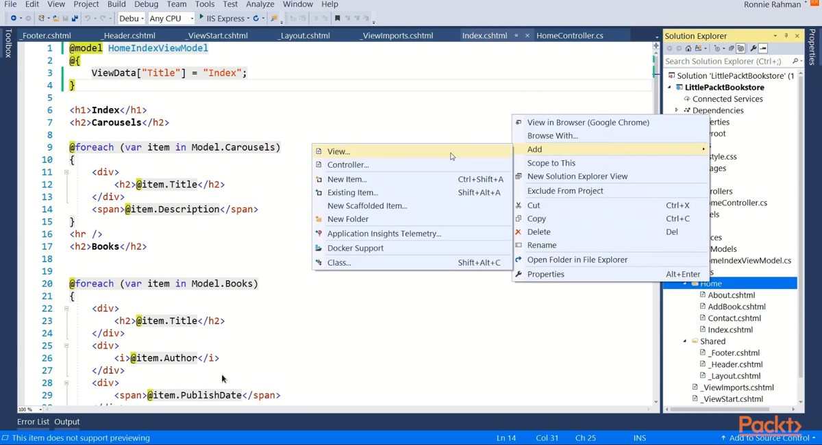The width and height of the screenshot is (822, 445).
Task: Open the Debug configuration dropdown
Action: click(x=131, y=18)
